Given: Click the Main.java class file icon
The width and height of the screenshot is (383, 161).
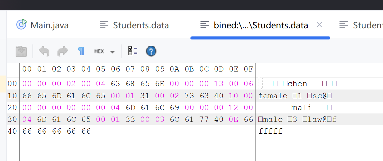Looking at the screenshot, I should pyautogui.click(x=21, y=25).
